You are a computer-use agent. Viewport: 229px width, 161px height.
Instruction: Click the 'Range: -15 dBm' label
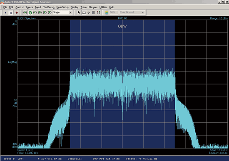[219, 18]
